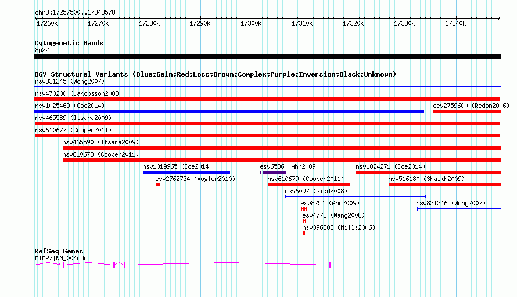The image size is (517, 297).
Task: Click the esv6536 (Ahn2009) purple inversion bar
Action: tap(273, 172)
